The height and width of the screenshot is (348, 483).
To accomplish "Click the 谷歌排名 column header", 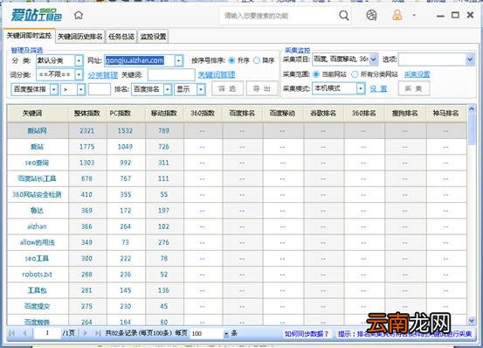I will click(323, 113).
